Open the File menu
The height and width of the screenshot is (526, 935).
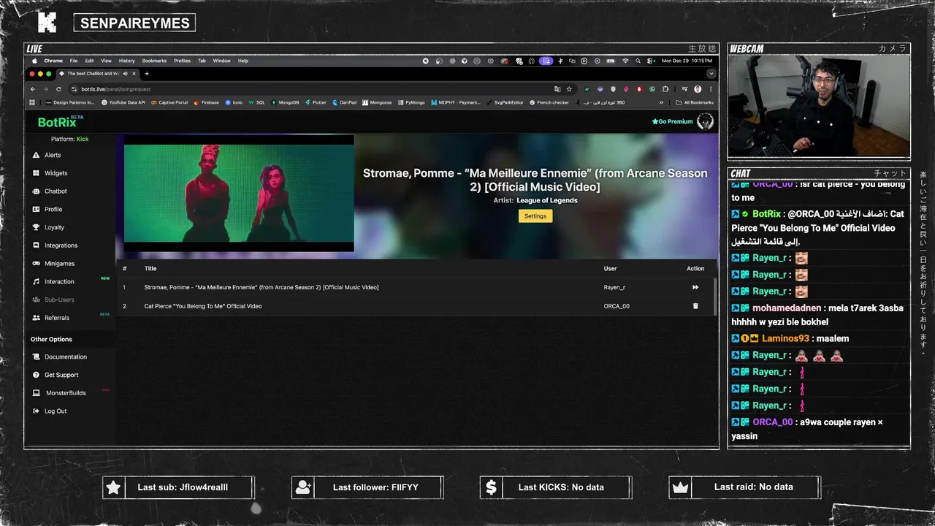pyautogui.click(x=74, y=61)
